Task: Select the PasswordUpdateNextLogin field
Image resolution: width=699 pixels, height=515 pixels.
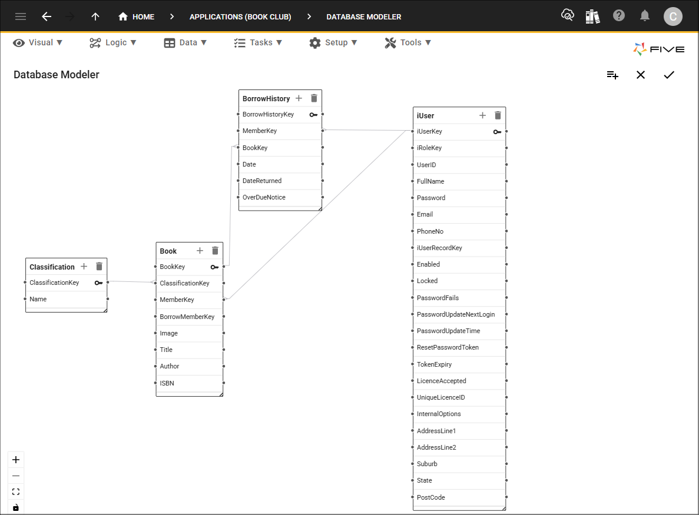Action: [x=459, y=314]
